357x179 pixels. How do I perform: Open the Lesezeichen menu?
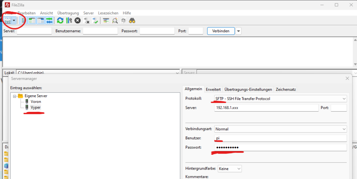(108, 13)
